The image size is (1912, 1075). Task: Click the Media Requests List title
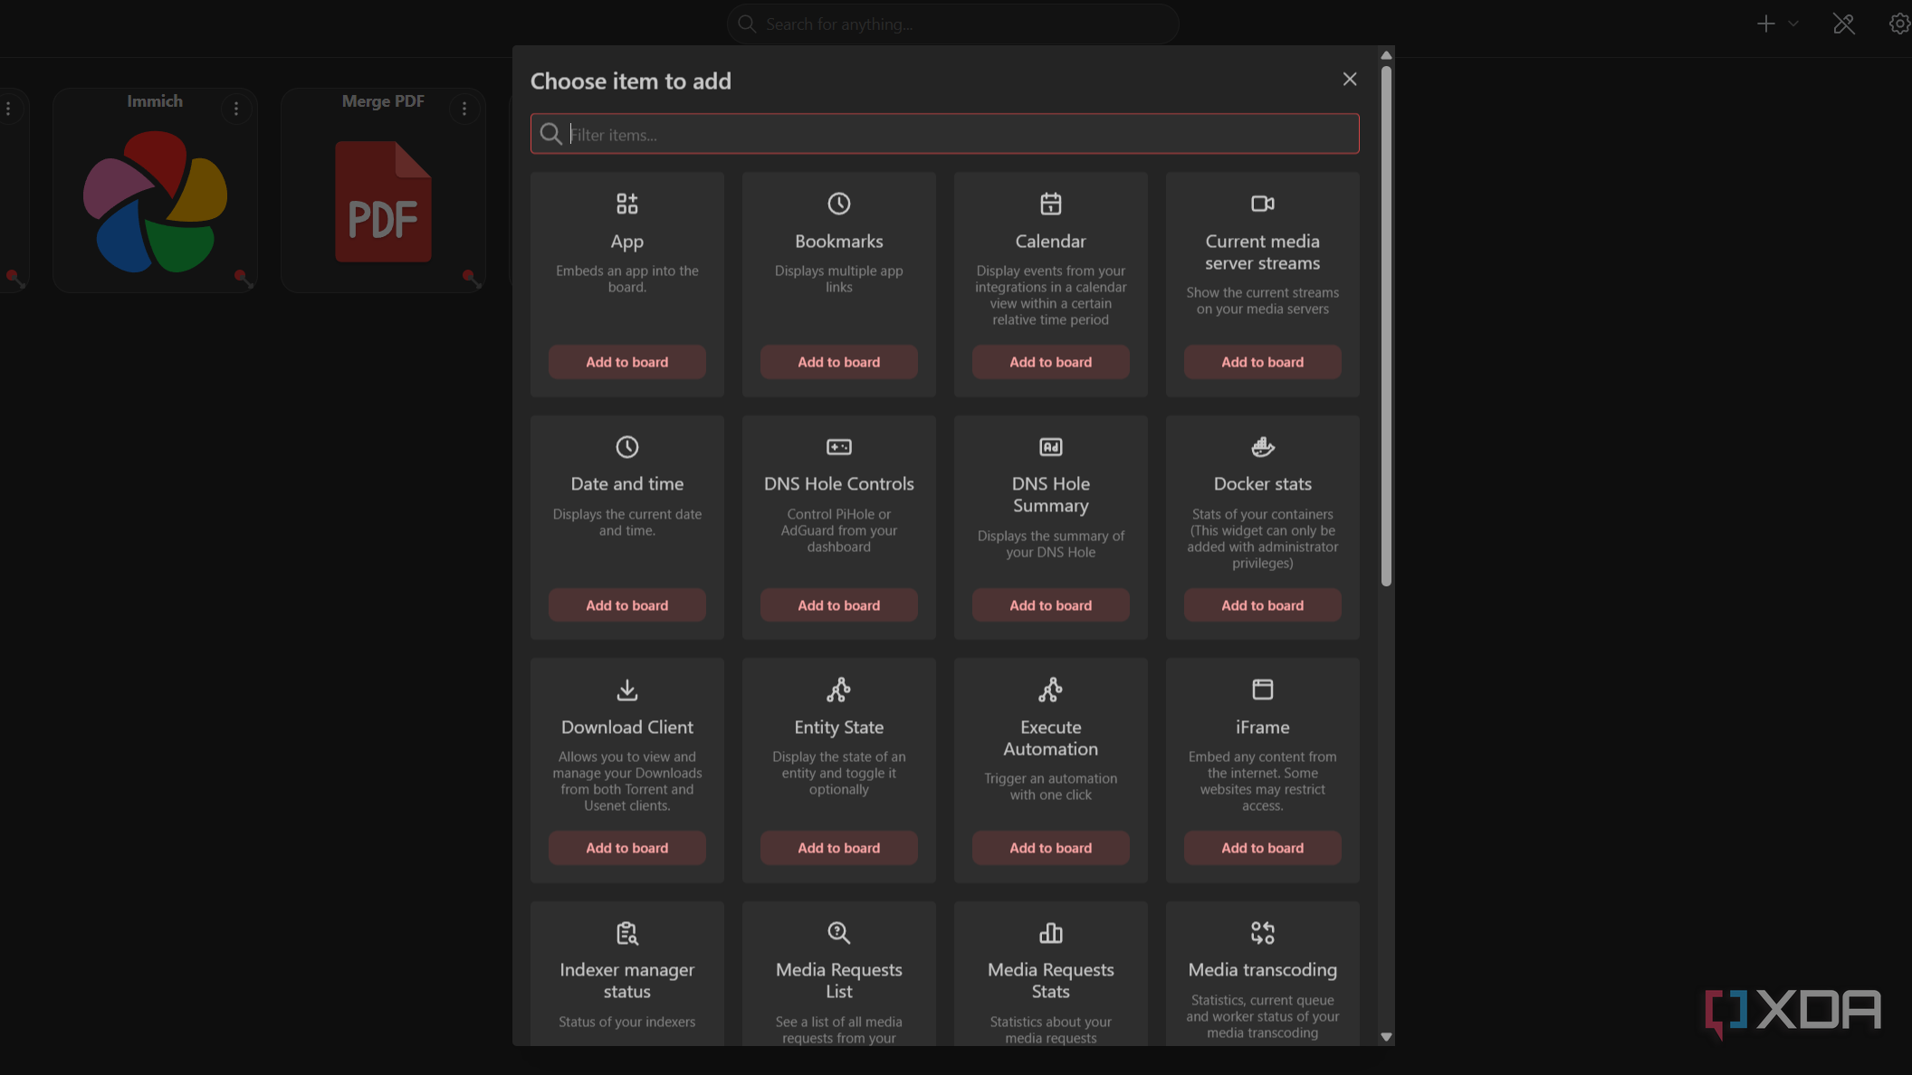tap(838, 981)
